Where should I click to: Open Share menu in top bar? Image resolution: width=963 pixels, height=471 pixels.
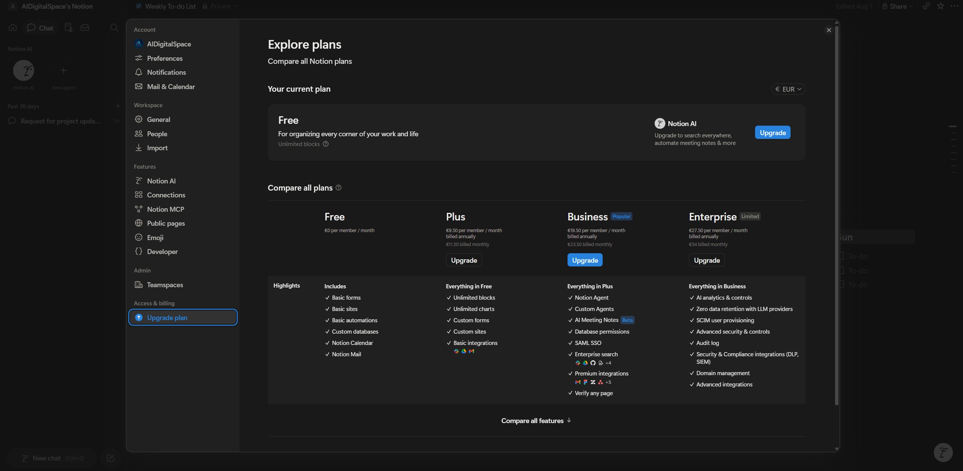[897, 6]
